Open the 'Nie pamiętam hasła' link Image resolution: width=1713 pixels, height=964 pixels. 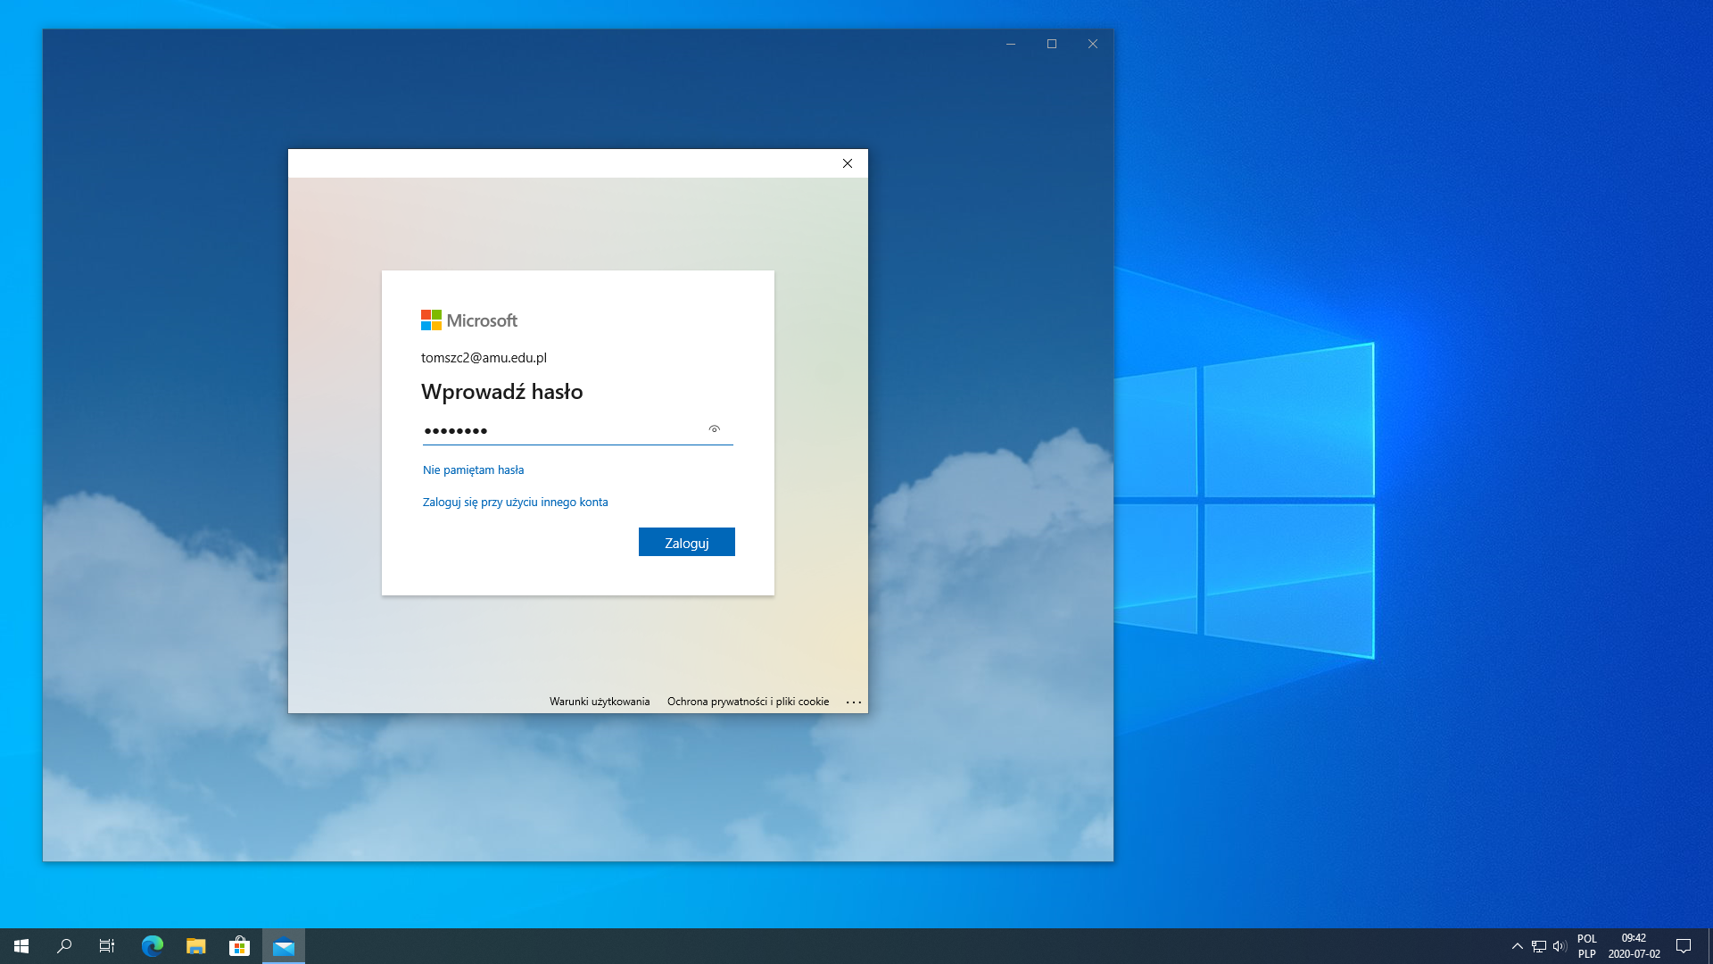pos(473,470)
